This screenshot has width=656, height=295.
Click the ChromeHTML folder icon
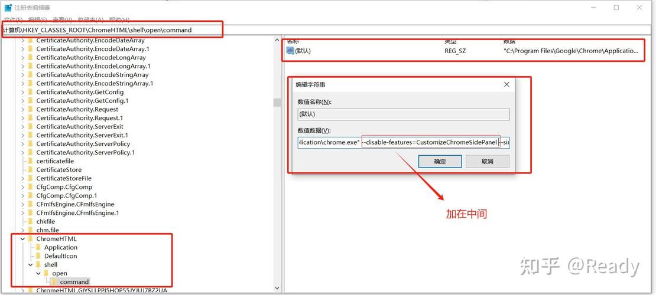[x=30, y=238]
